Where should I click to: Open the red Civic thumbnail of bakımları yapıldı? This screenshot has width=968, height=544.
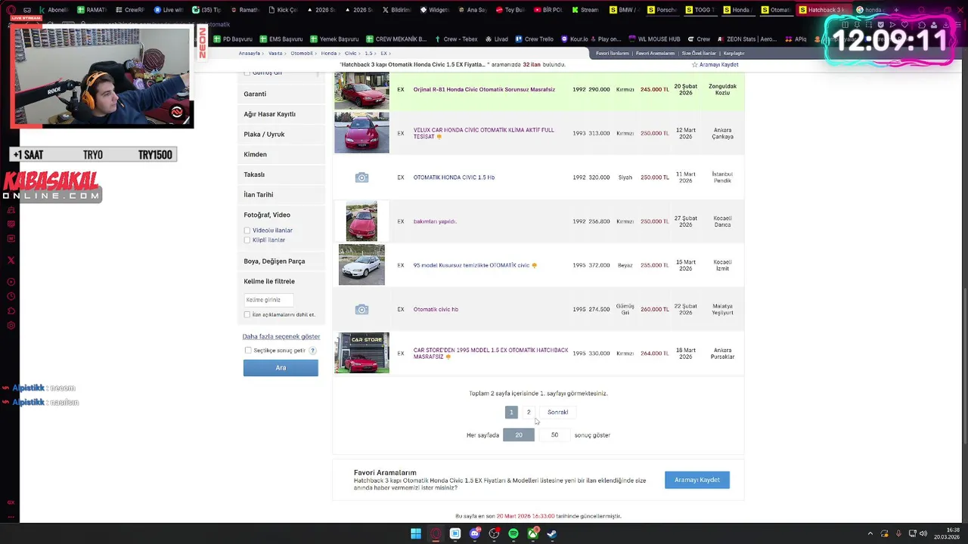(361, 221)
